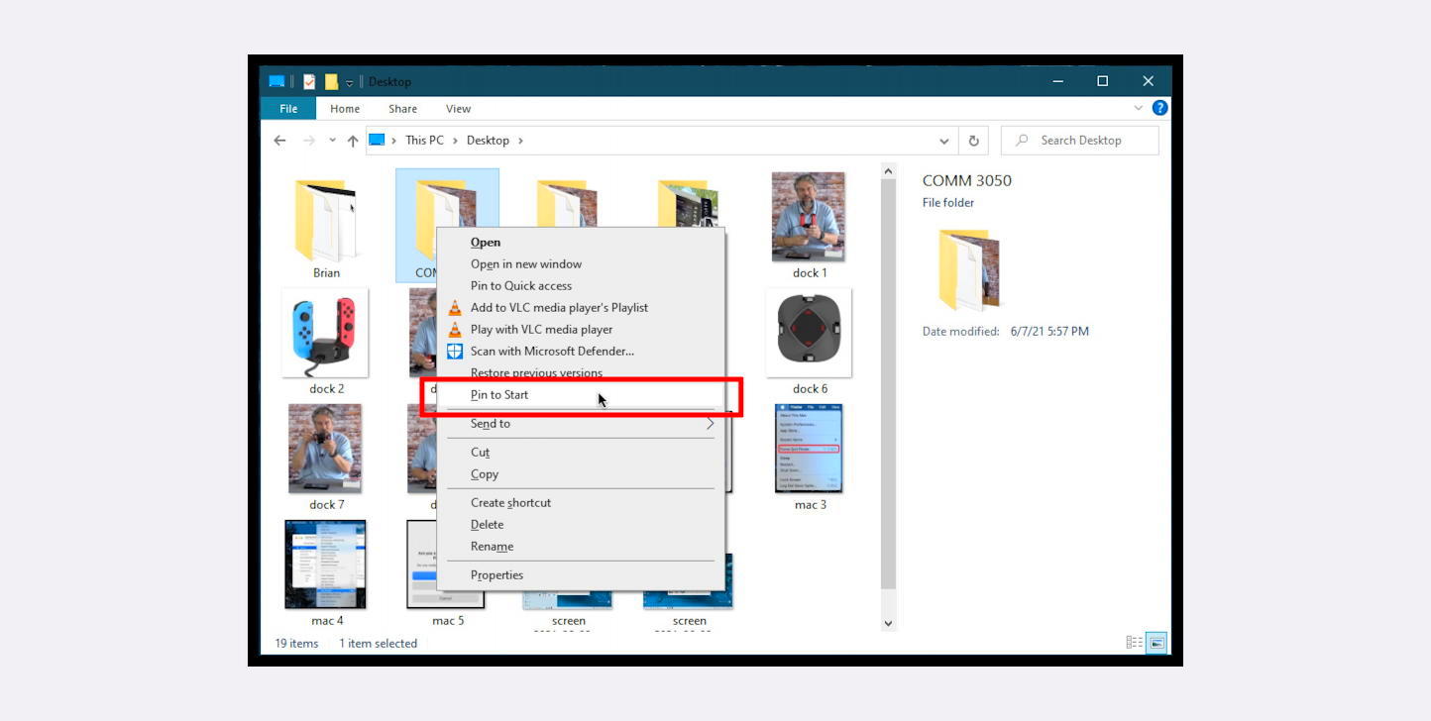Click inside the Search Desktop box
The width and height of the screenshot is (1431, 721).
pos(1078,140)
